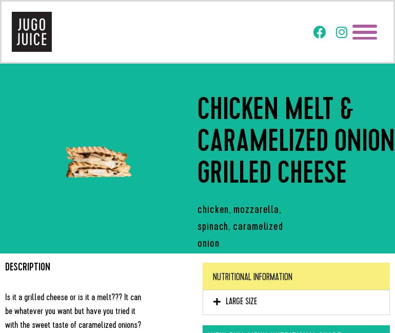This screenshot has height=333, width=395.
Task: Click the 'sweet taste of caramelized onions' line
Action: pos(73,325)
